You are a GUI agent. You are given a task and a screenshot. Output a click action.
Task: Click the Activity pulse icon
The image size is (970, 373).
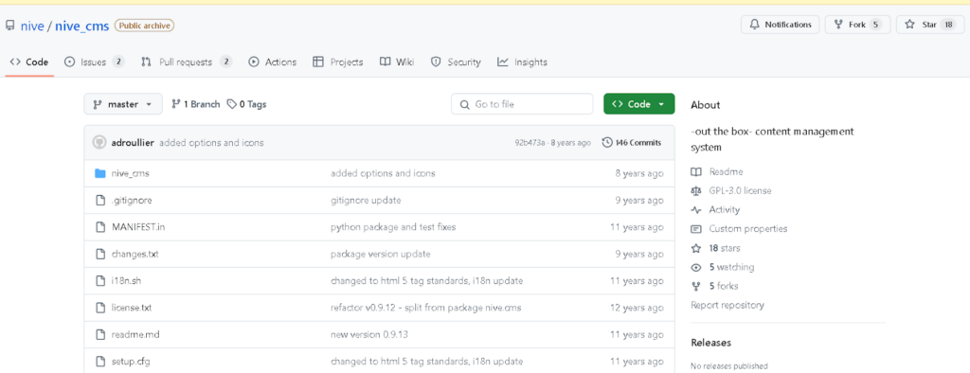click(x=696, y=210)
